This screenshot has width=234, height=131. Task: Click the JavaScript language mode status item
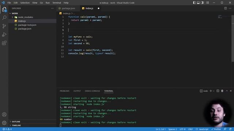[x=202, y=129]
